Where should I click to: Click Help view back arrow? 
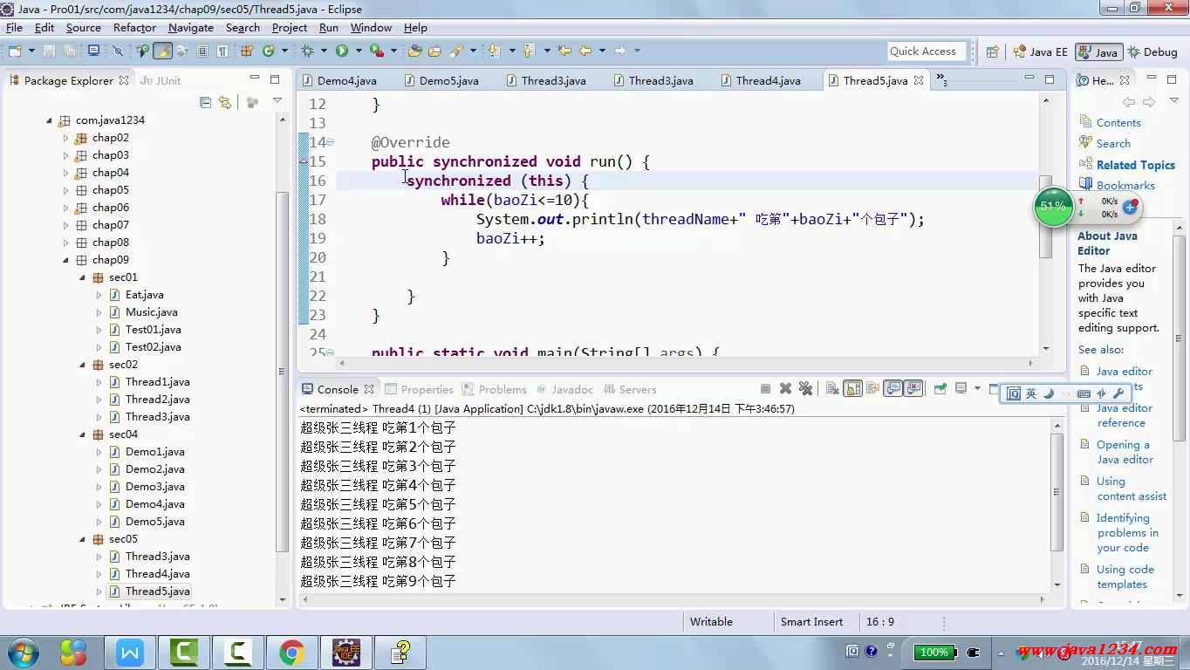1129,102
